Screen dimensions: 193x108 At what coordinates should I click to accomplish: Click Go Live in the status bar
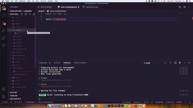coord(170,102)
